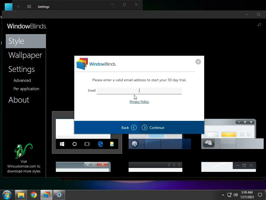Image resolution: width=266 pixels, height=200 pixels.
Task: Open File Explorer from the taskbar
Action: pos(21,195)
